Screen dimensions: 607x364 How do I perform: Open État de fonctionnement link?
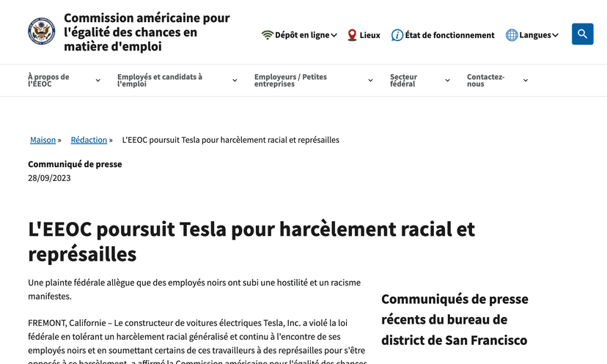(450, 35)
